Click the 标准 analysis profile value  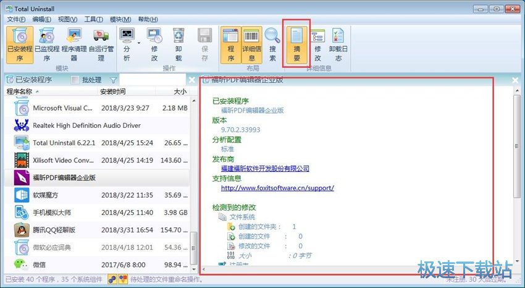pos(227,149)
